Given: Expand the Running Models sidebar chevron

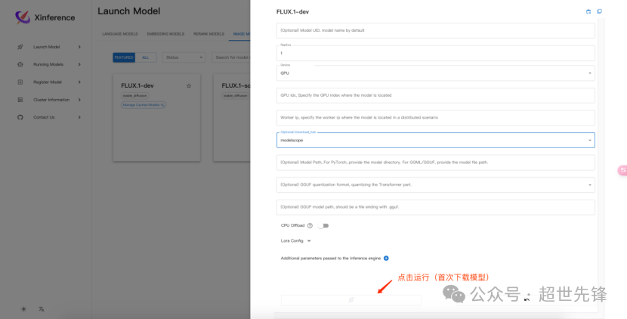Looking at the screenshot, I should click(79, 64).
